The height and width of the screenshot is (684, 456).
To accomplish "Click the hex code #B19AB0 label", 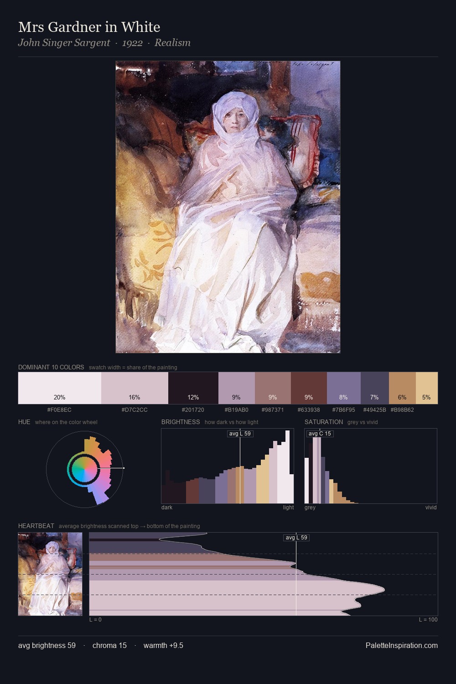I will click(x=237, y=410).
